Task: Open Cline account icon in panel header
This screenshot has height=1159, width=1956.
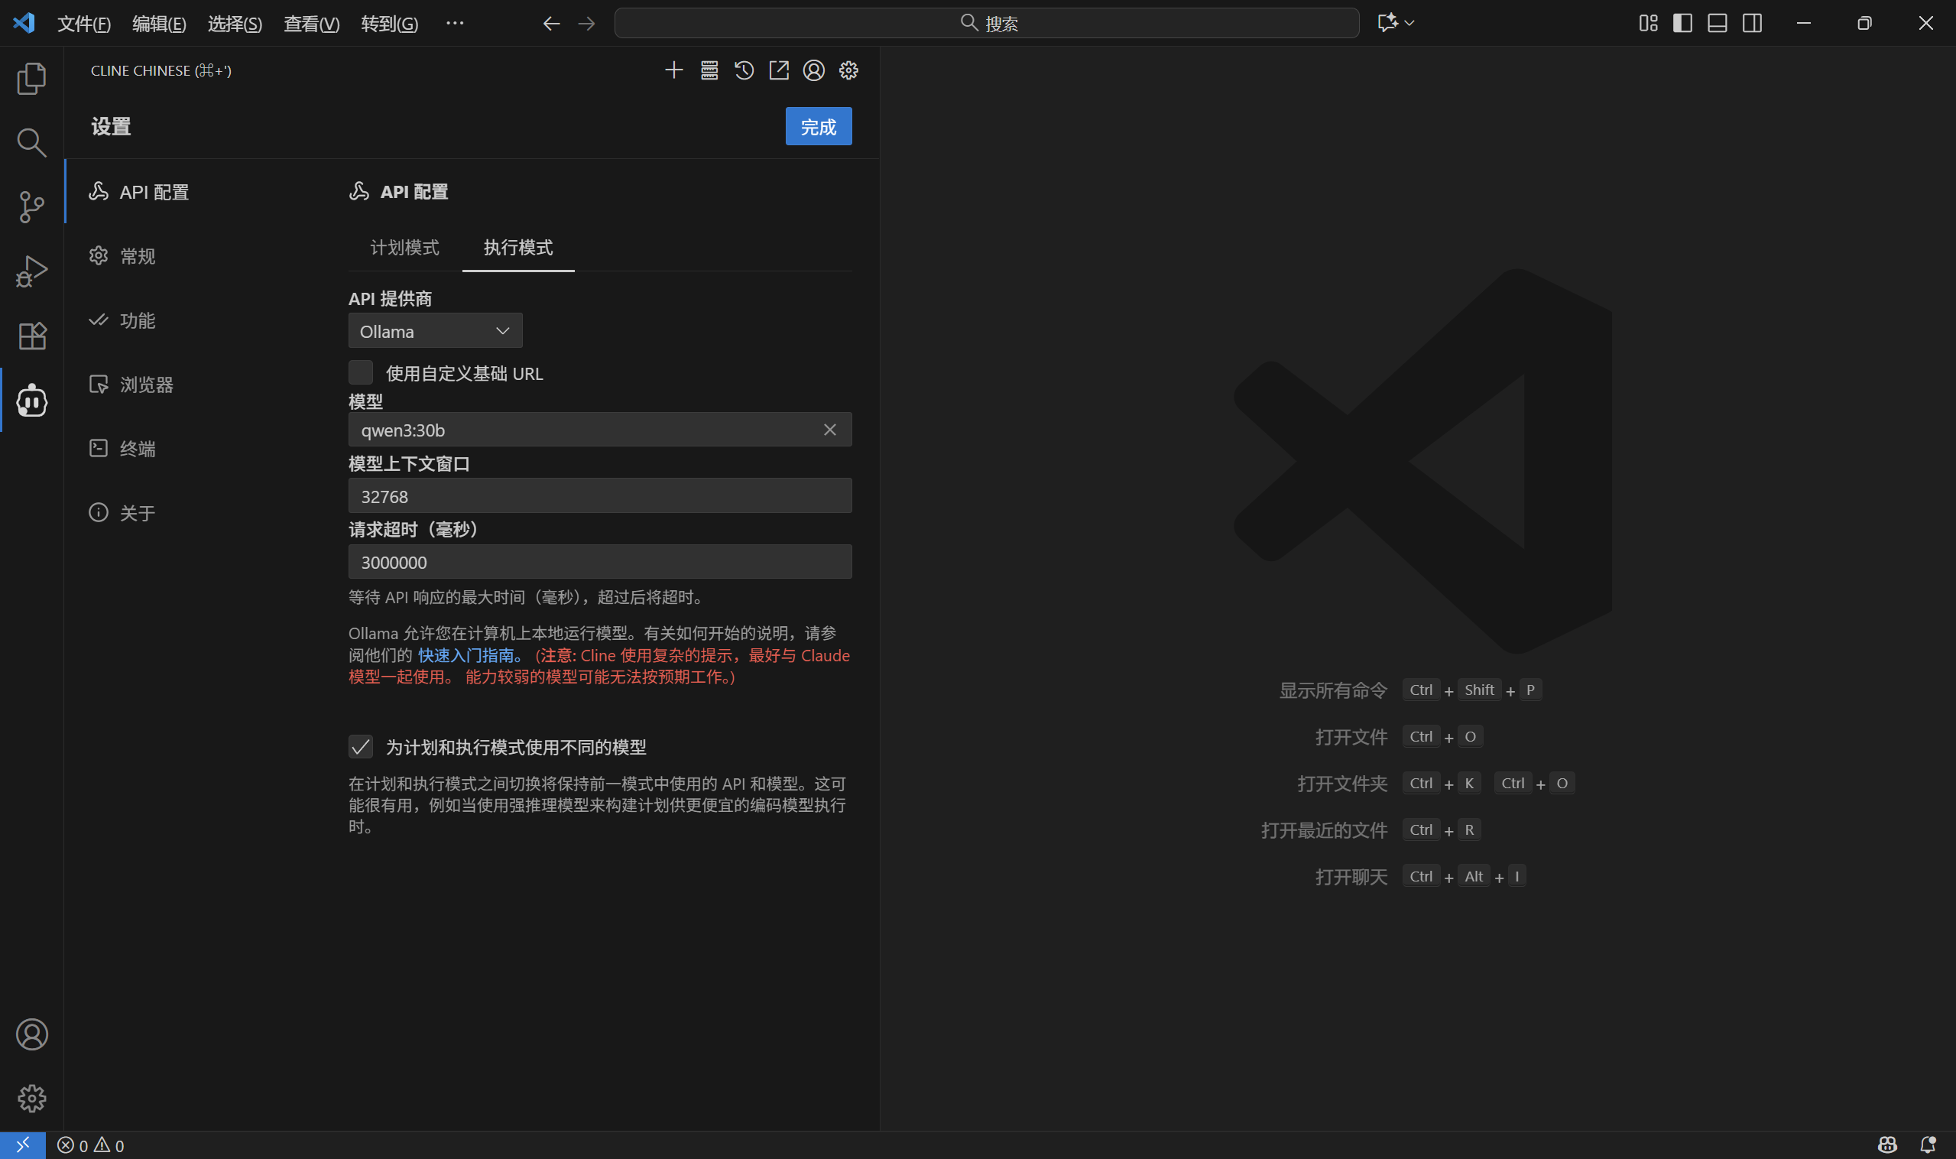Action: tap(813, 70)
